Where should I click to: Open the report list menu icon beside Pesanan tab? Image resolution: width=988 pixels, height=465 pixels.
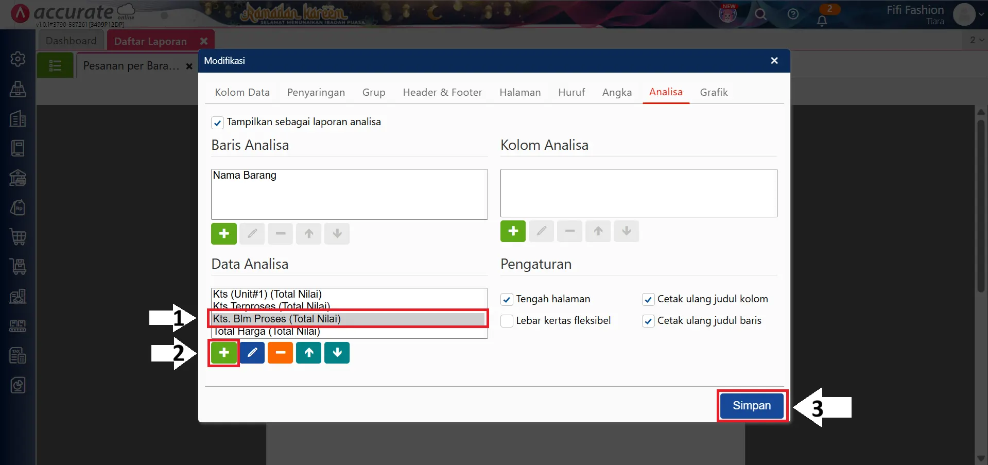(55, 65)
